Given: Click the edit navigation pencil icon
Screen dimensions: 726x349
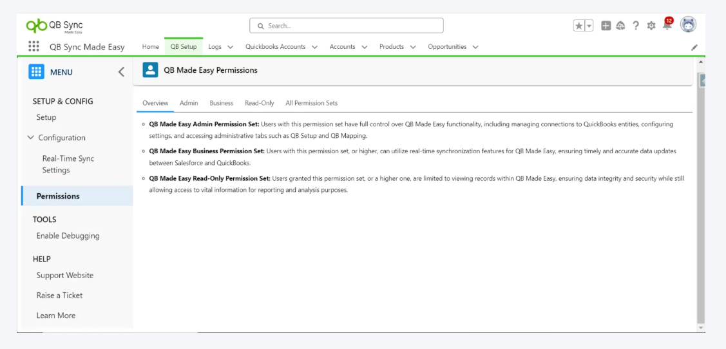Looking at the screenshot, I should tap(694, 48).
